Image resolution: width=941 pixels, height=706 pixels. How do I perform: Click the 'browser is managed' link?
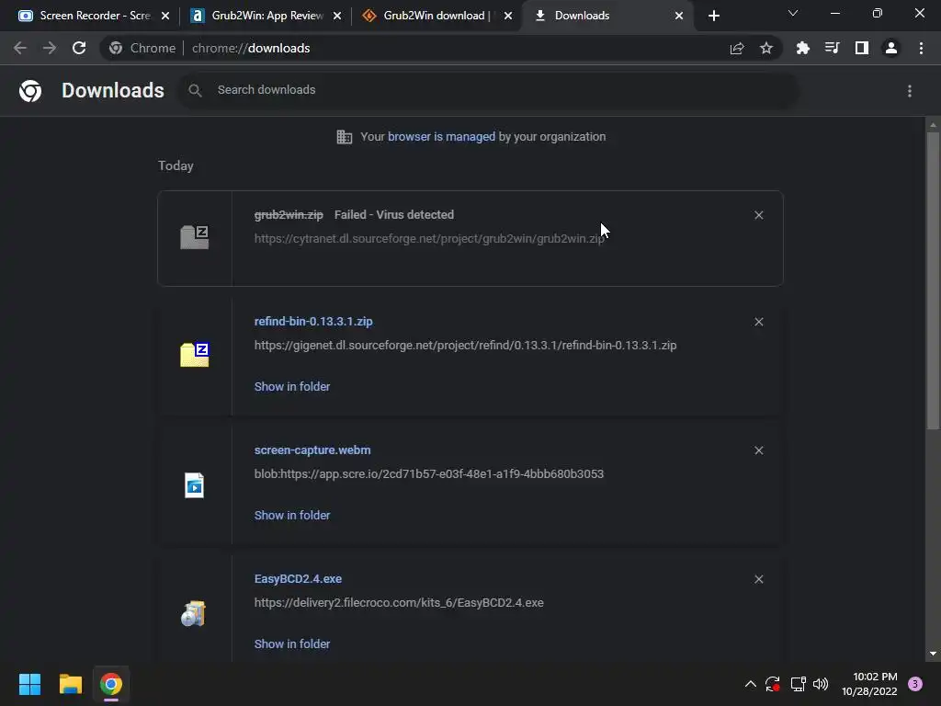click(x=442, y=137)
